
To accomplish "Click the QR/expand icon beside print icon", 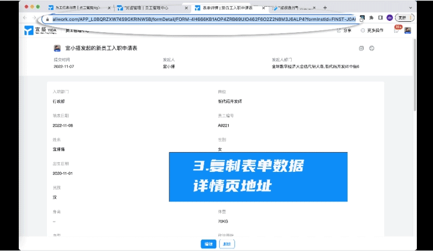I will click(361, 48).
